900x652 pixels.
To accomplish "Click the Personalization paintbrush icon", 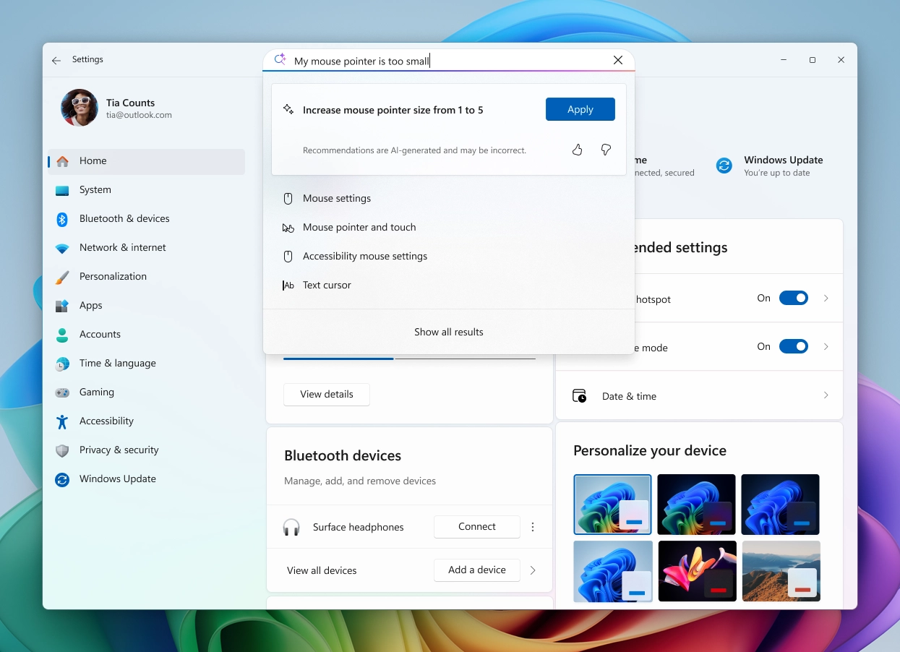I will [x=62, y=277].
